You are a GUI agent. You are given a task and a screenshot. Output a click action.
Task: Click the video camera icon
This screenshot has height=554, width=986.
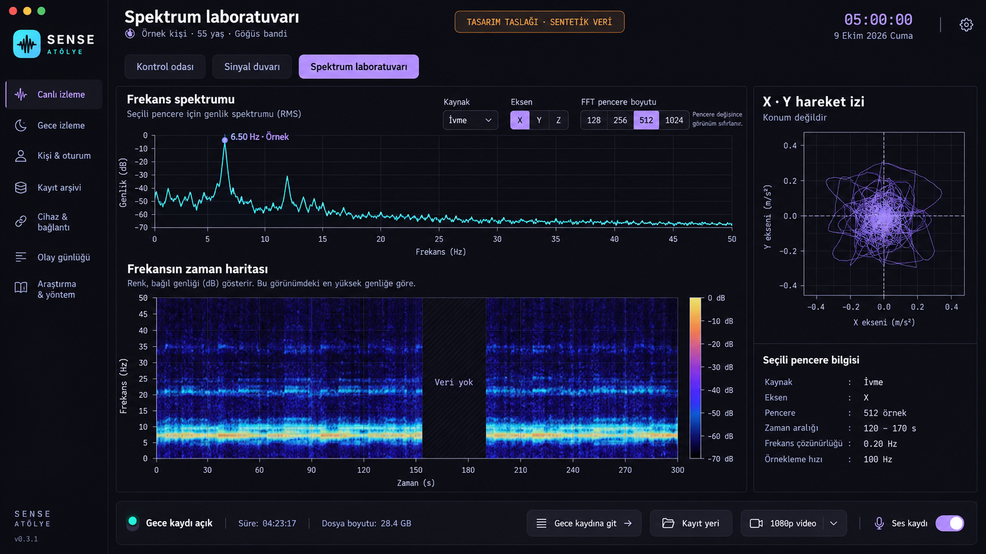756,523
